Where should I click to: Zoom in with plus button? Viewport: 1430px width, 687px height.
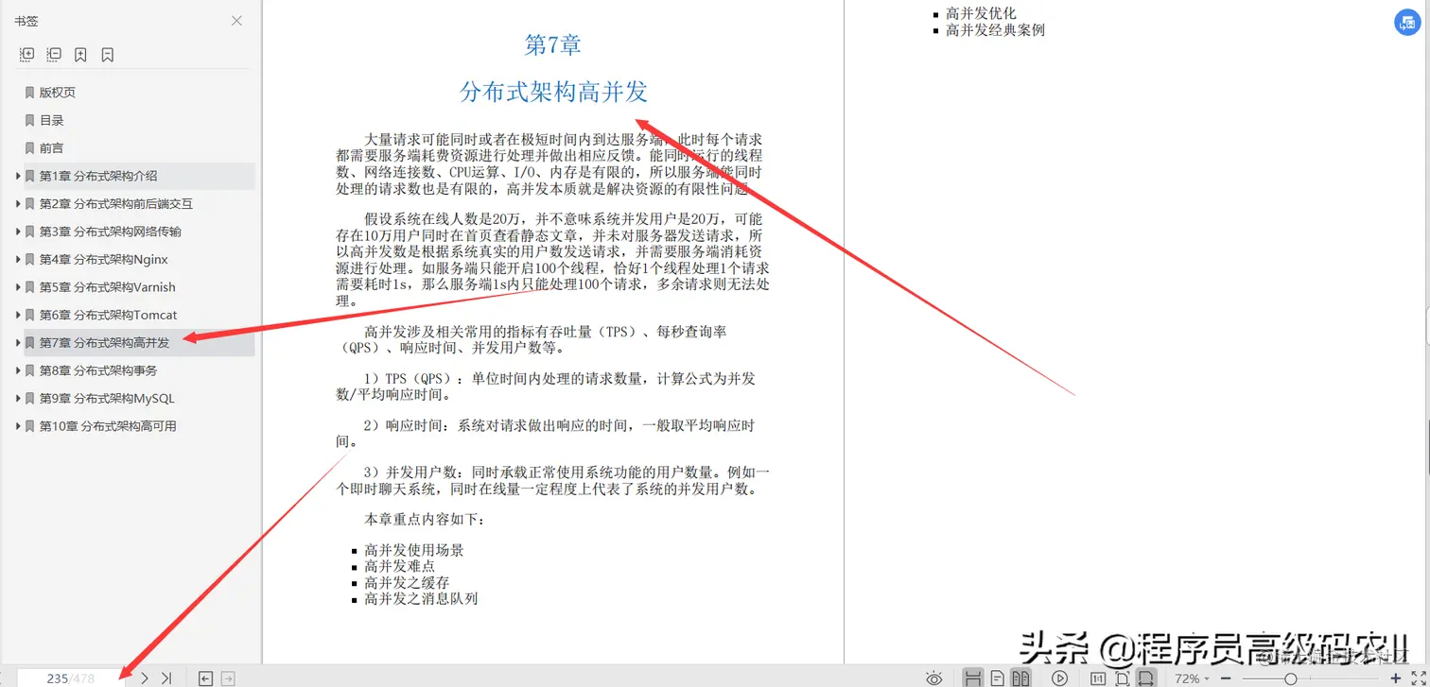(1396, 678)
